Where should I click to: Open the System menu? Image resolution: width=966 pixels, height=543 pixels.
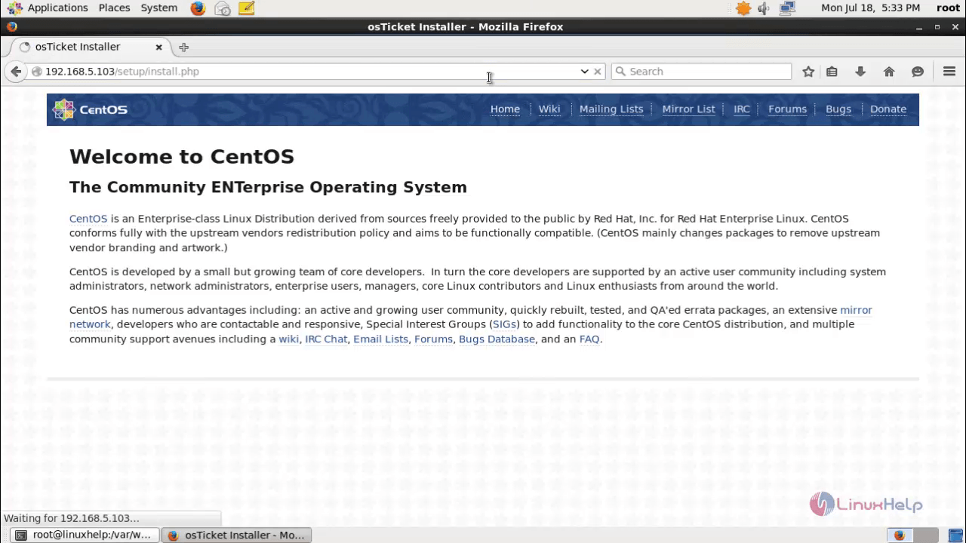[159, 8]
